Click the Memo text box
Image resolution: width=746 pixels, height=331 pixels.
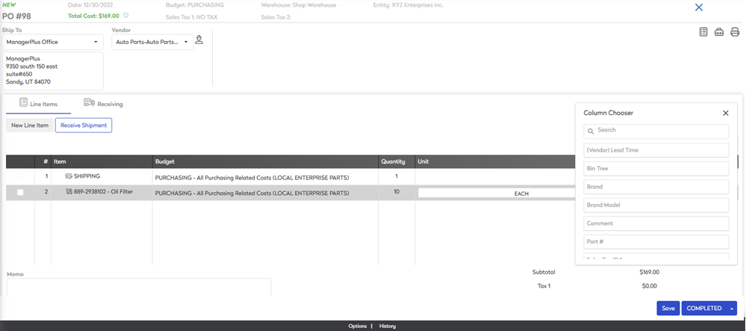pos(138,287)
